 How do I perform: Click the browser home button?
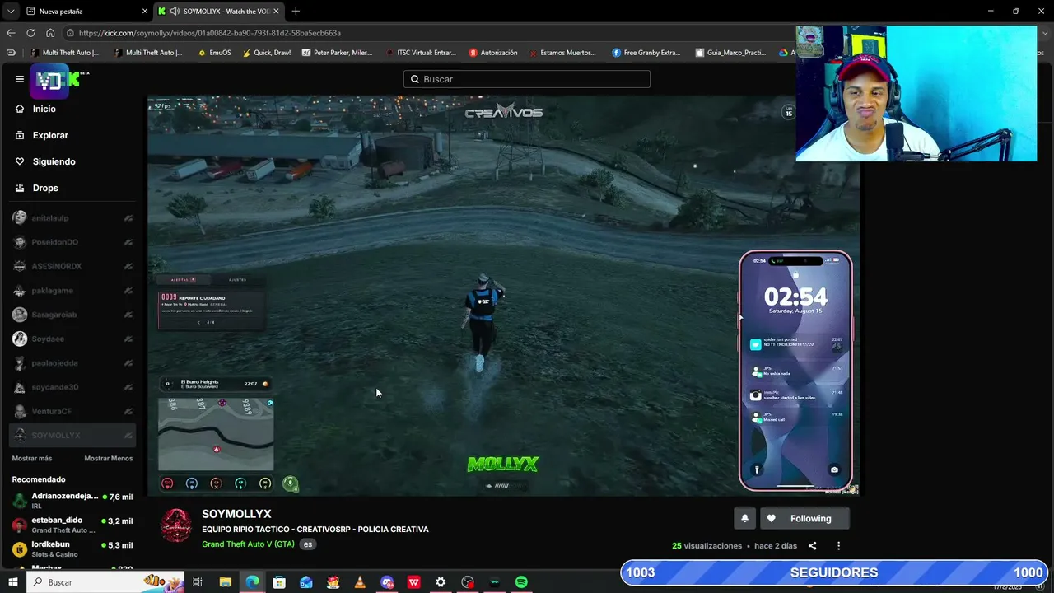(x=50, y=33)
